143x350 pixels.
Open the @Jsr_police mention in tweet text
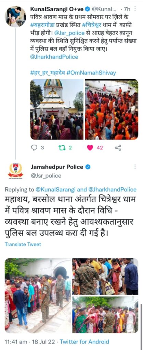pyautogui.click(x=69, y=33)
